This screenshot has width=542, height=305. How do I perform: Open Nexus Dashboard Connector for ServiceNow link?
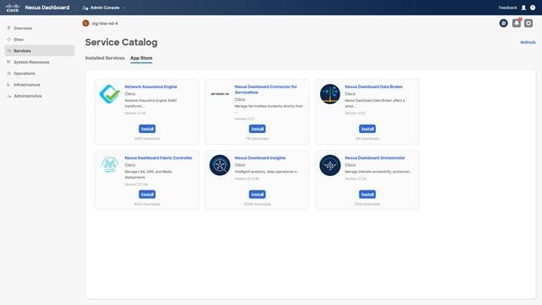click(265, 90)
